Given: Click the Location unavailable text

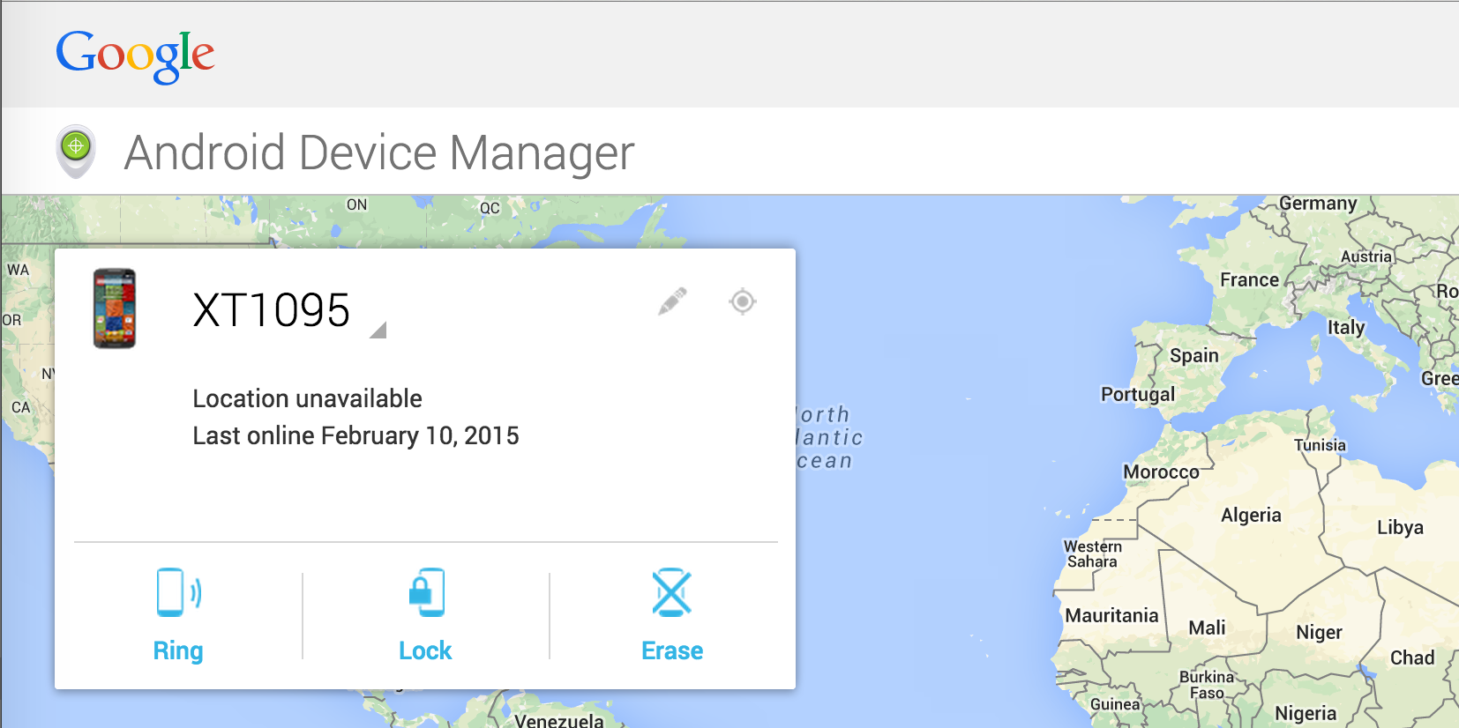Looking at the screenshot, I should click(x=307, y=398).
